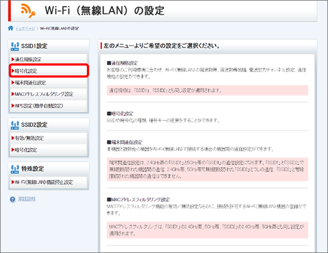Screen dimensions: 328x253
Task: Open 通信規格設定 under SSID1設定
Action: point(49,59)
